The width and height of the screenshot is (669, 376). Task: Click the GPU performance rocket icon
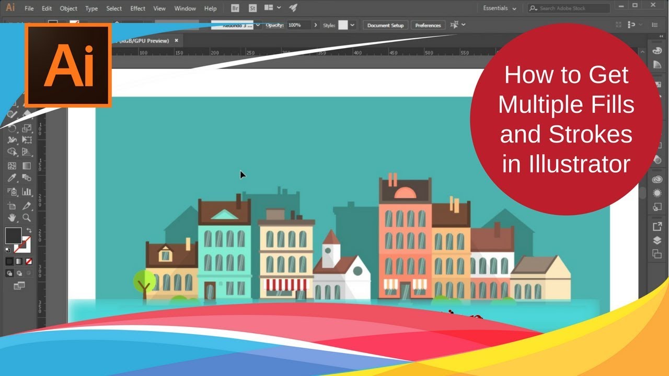[293, 8]
